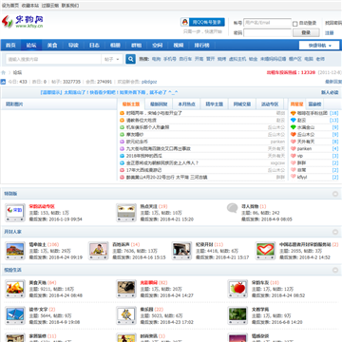Open the 宋韵网 kfsy.cn site logo
This screenshot has width=342, height=342.
click(x=23, y=22)
